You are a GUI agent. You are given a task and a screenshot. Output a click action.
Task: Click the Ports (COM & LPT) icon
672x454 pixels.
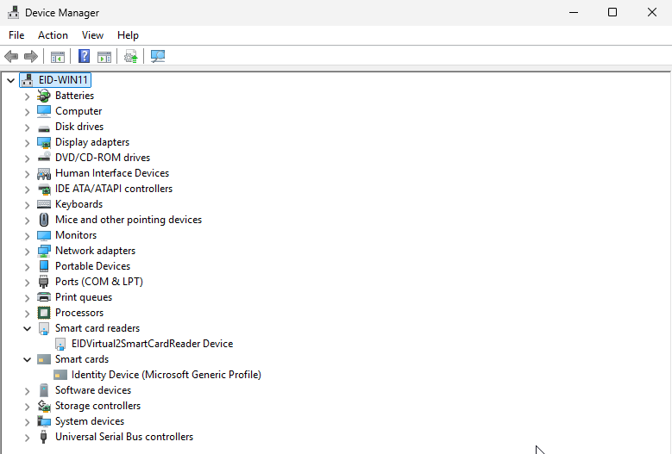44,282
